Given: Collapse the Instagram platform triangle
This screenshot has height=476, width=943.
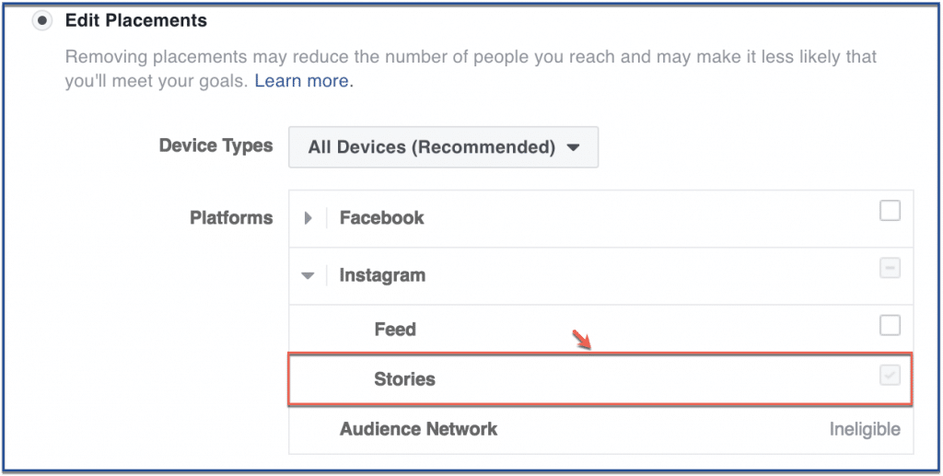Looking at the screenshot, I should (x=309, y=275).
